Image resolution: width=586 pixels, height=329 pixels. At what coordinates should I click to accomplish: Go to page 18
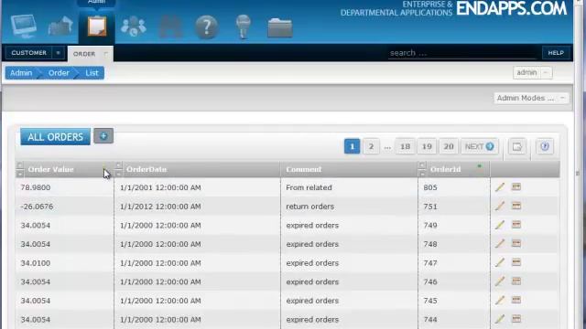pos(405,146)
